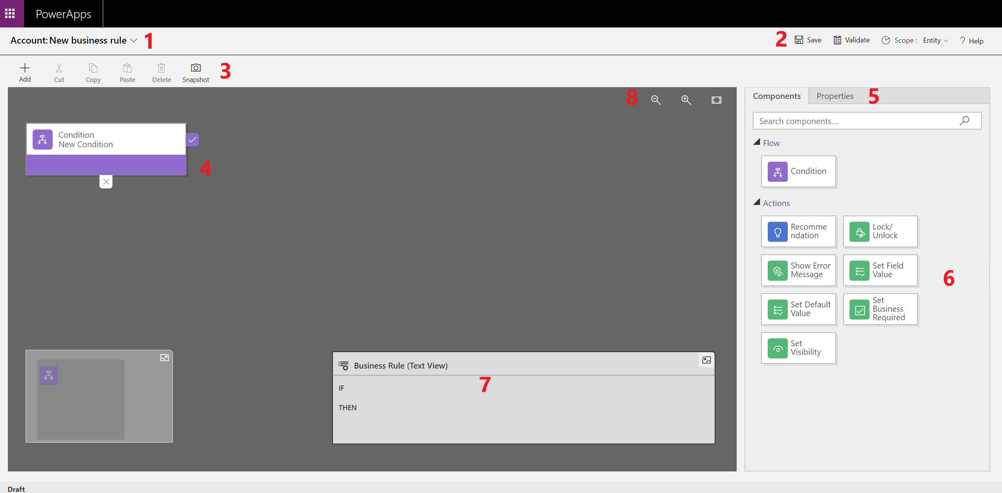Screen dimensions: 1002x493
Task: Select the Set Default Value component
Action: click(798, 309)
